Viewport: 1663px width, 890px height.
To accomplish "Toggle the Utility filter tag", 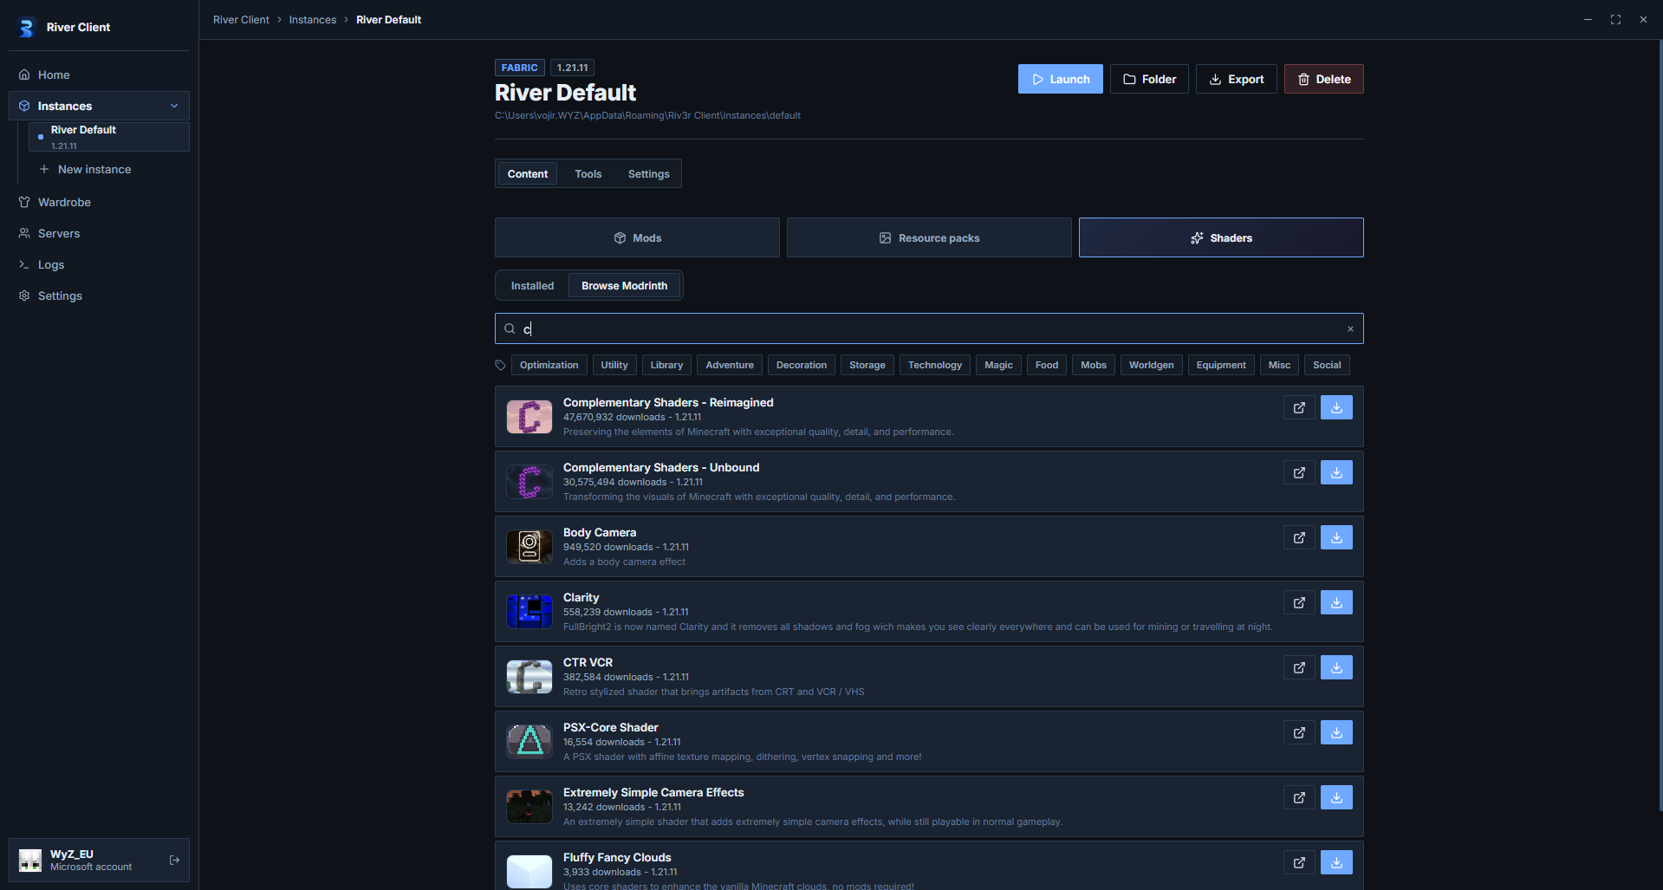I will point(614,365).
